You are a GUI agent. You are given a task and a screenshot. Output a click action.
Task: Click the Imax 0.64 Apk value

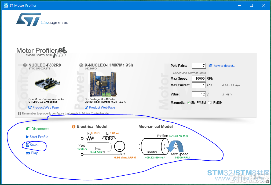pos(96,152)
